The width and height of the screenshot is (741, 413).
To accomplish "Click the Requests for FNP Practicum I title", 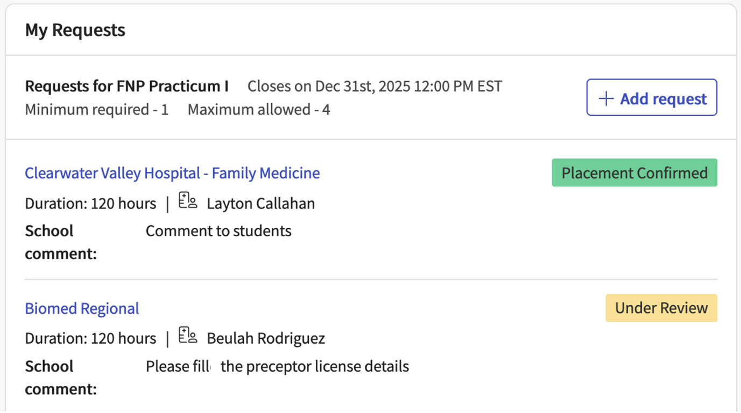I will [126, 86].
